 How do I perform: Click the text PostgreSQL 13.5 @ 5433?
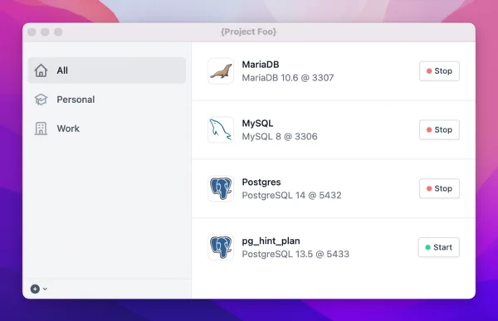click(295, 254)
